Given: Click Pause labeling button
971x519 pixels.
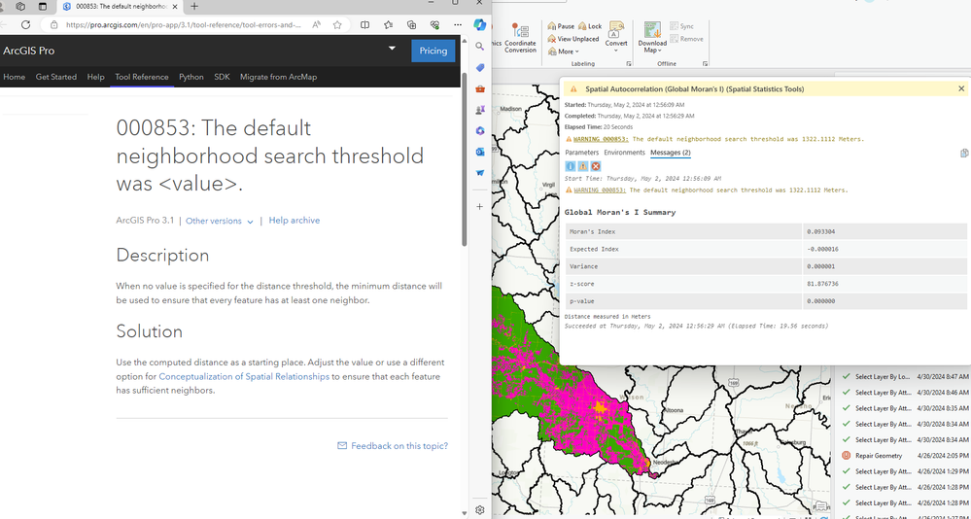Looking at the screenshot, I should [x=561, y=26].
